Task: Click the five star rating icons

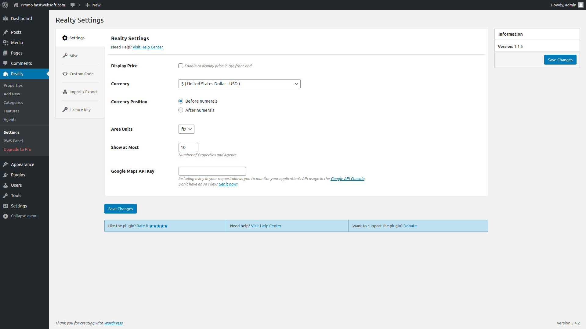Action: coord(158,226)
